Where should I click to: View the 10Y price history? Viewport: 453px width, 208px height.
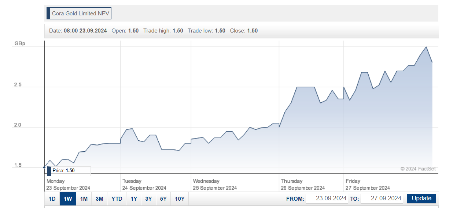(x=180, y=198)
